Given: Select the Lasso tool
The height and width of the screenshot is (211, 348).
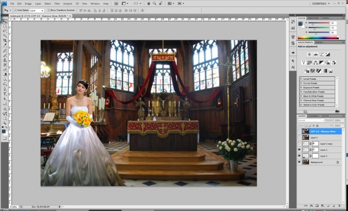Looking at the screenshot, I should pyautogui.click(x=5, y=31).
